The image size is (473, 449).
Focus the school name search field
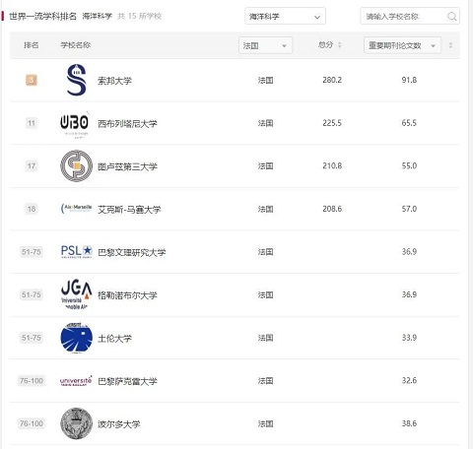coord(405,16)
